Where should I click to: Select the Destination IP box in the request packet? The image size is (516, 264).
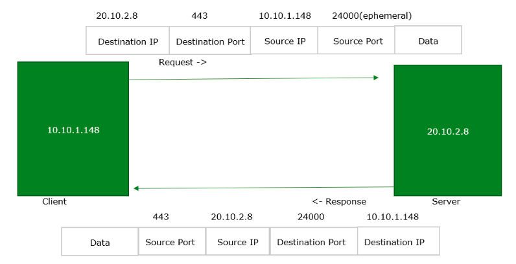[128, 41]
